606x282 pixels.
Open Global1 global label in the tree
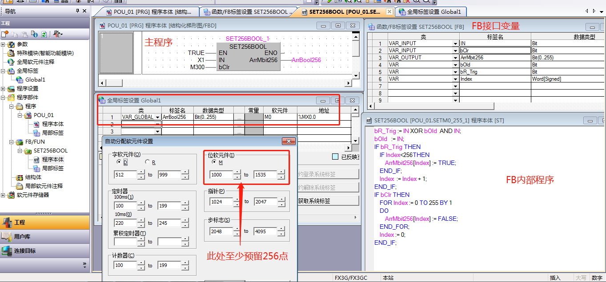click(x=35, y=80)
